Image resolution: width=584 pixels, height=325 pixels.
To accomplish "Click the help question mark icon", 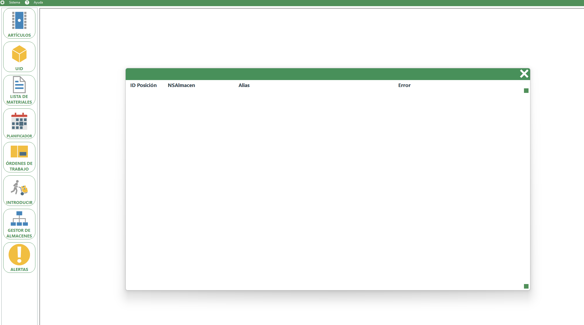I will click(27, 2).
